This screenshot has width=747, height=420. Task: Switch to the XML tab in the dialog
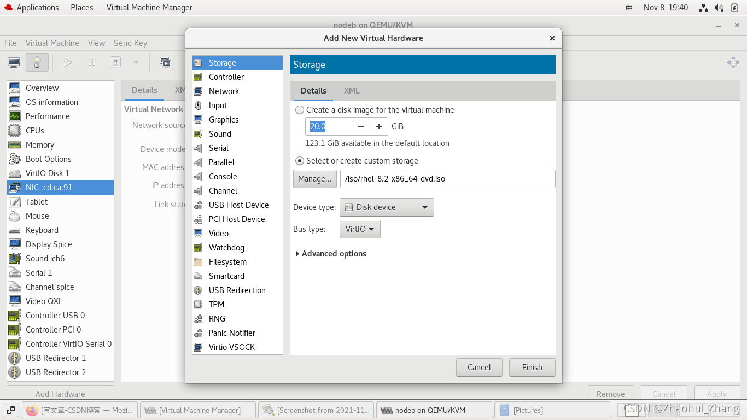(352, 91)
